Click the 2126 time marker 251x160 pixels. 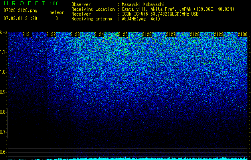[147, 34]
